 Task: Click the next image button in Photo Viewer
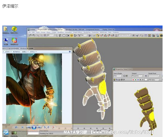tap(39, 127)
